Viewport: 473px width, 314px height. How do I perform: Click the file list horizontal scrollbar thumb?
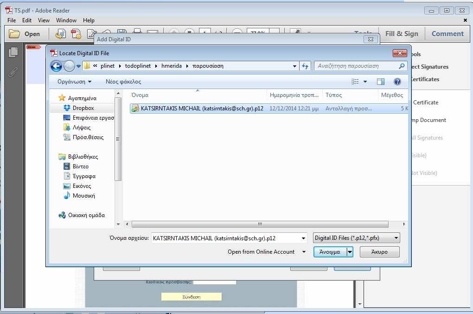(260, 224)
